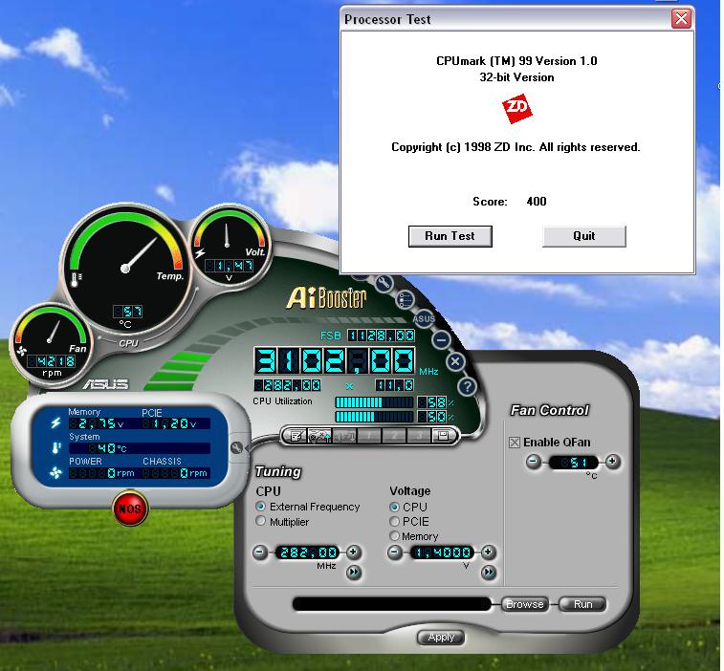The width and height of the screenshot is (724, 671).
Task: Increase CPU frequency with plus button
Action: click(354, 552)
